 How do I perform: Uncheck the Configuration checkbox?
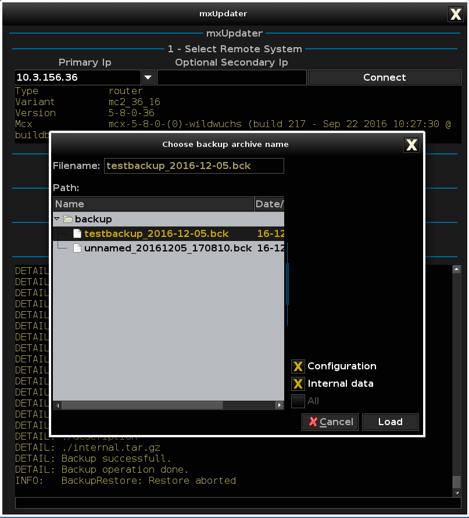click(298, 366)
